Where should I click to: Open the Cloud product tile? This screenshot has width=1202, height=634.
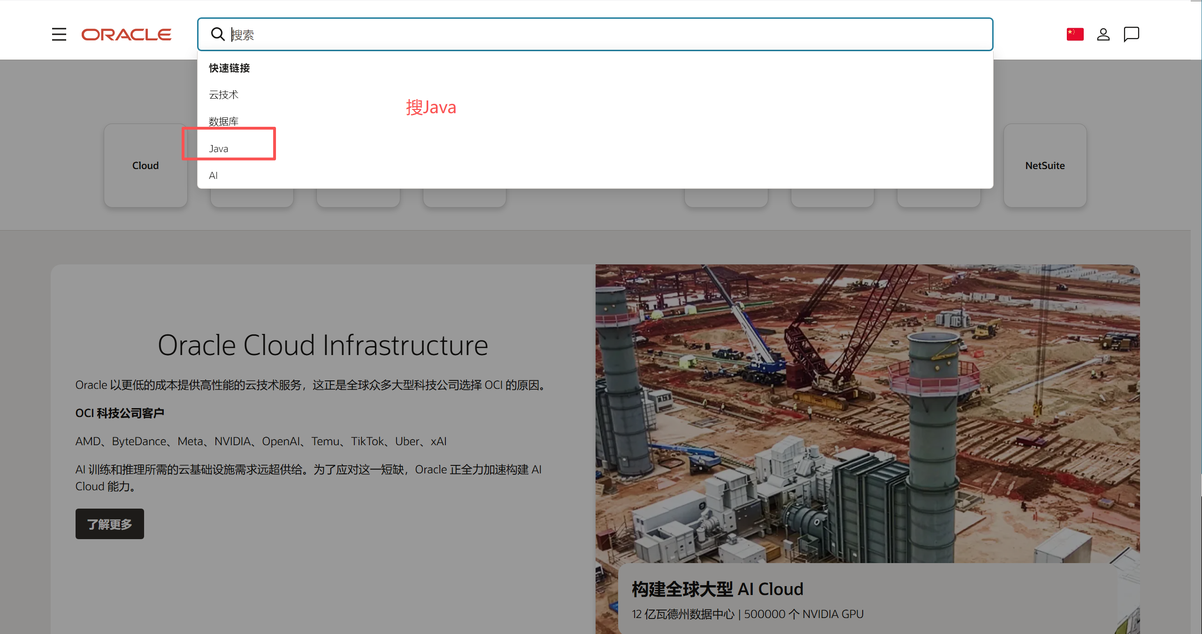pyautogui.click(x=145, y=165)
